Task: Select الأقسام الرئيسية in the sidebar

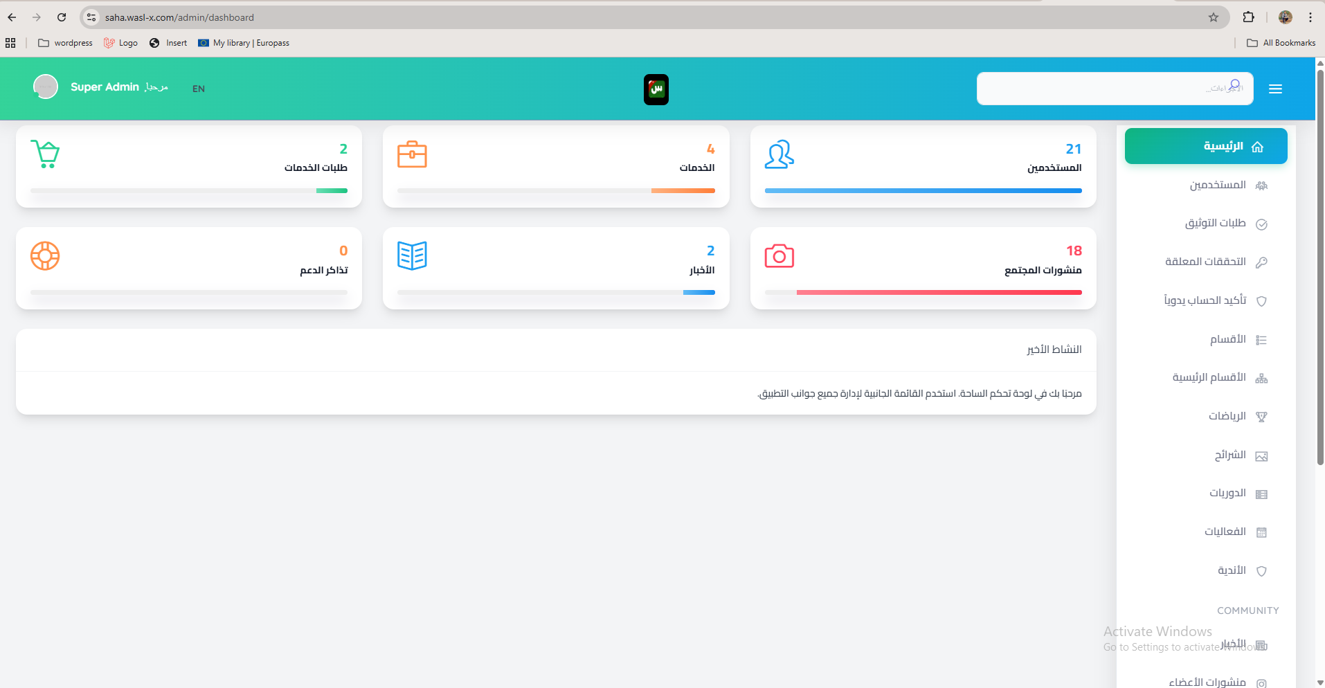Action: point(1209,377)
